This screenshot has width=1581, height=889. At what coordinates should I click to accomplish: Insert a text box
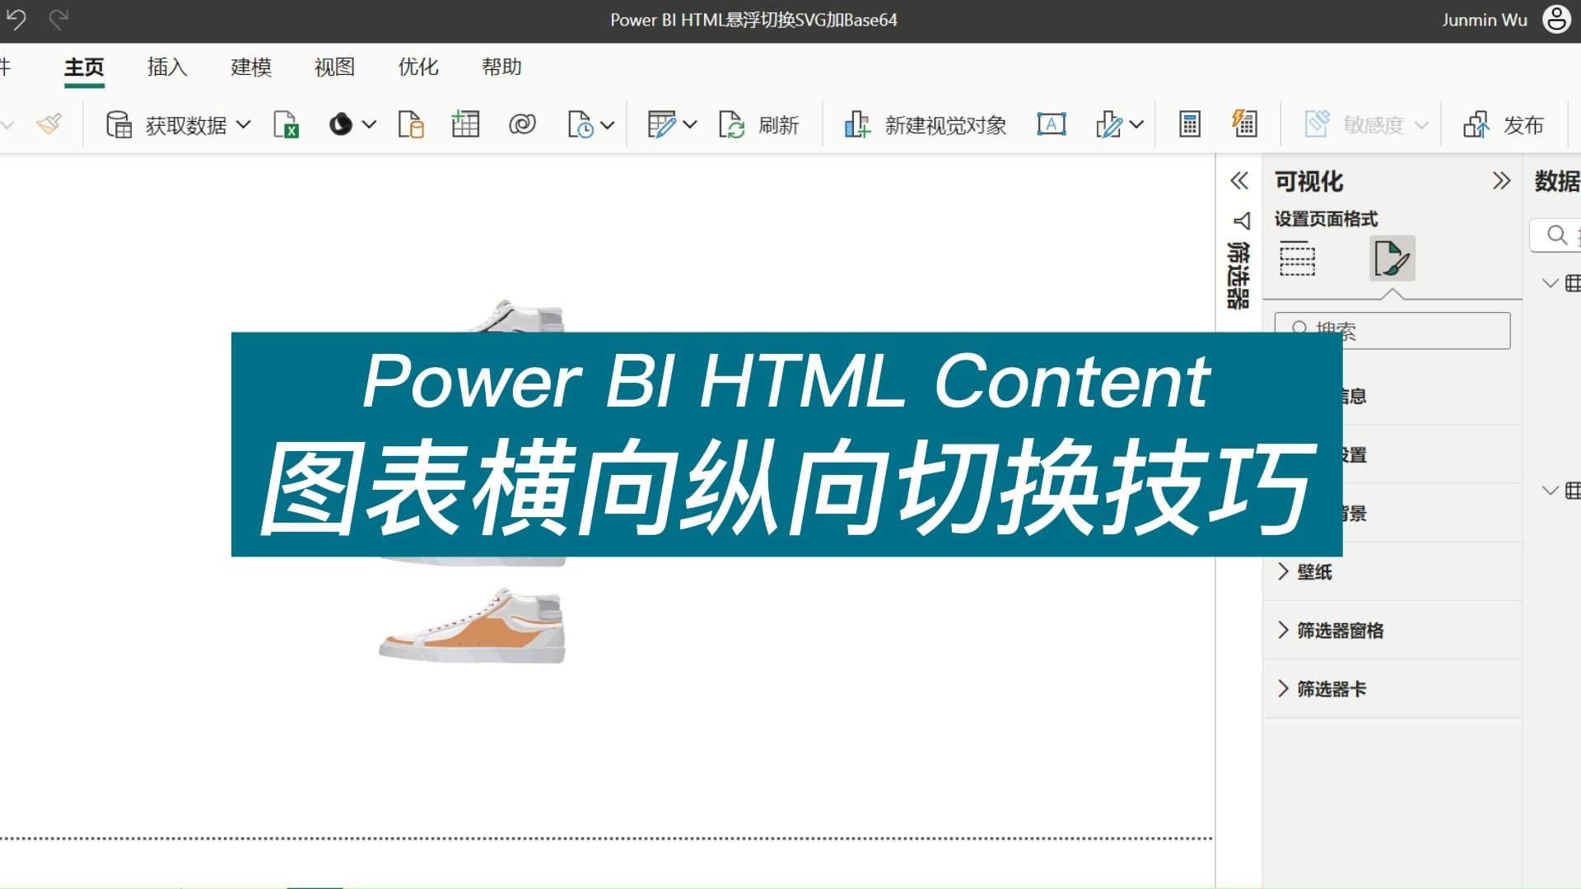tap(1051, 124)
